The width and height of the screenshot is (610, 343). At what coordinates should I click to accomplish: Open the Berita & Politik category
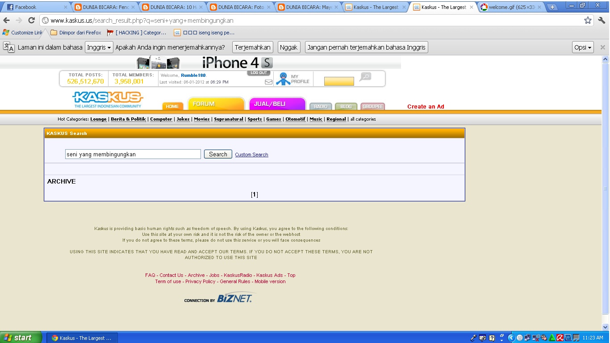pyautogui.click(x=128, y=119)
